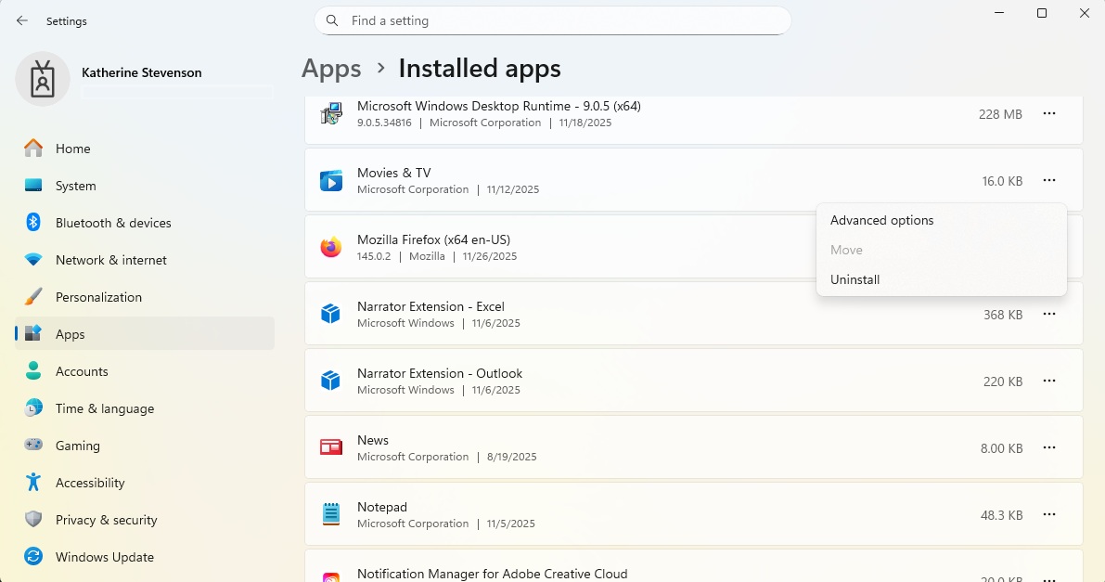Viewport: 1105px width, 582px height.
Task: Click the Narrator Extension - Excel icon
Action: point(331,314)
